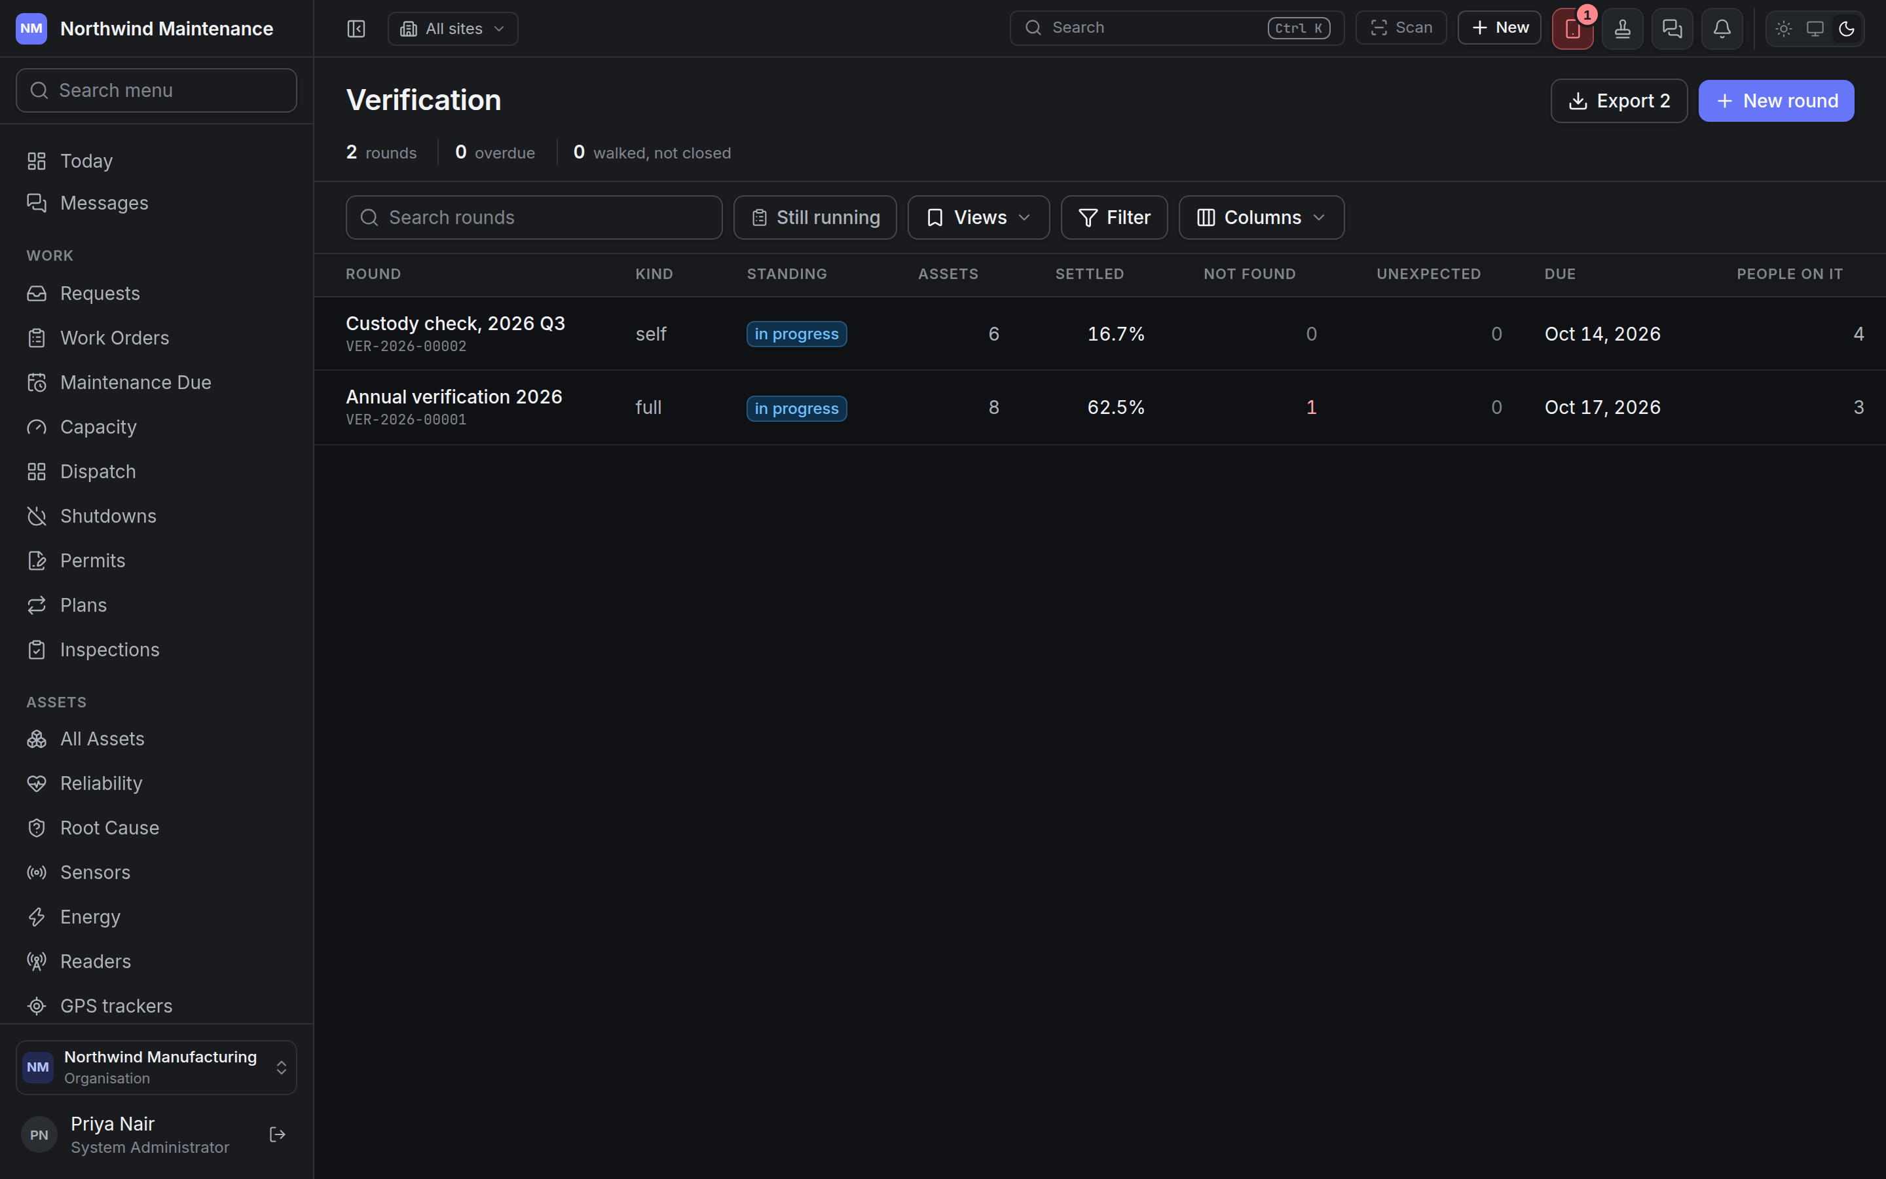Viewport: 1886px width, 1179px height.
Task: Create a New round
Action: 1775,101
